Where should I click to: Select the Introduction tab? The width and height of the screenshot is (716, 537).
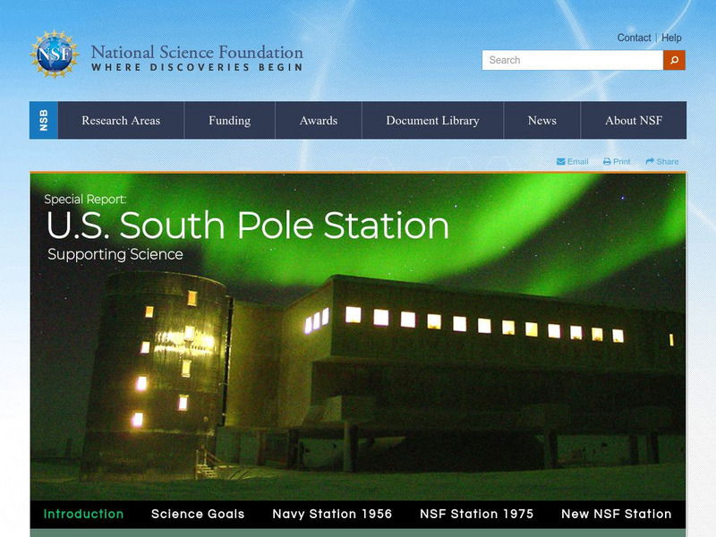(83, 514)
